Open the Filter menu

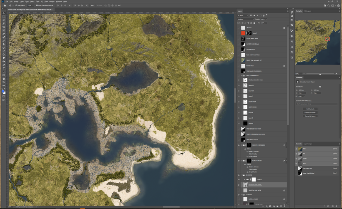click(x=38, y=2)
